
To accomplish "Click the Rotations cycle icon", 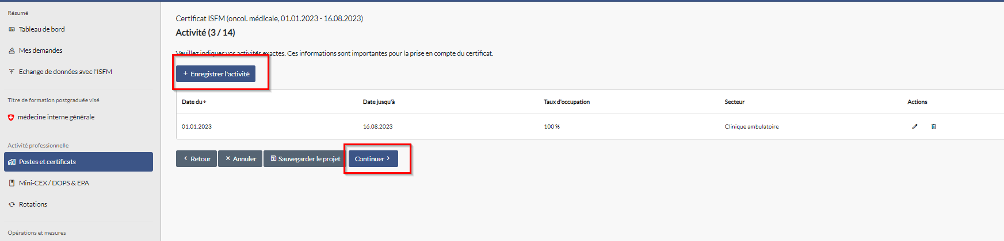I will pyautogui.click(x=12, y=204).
